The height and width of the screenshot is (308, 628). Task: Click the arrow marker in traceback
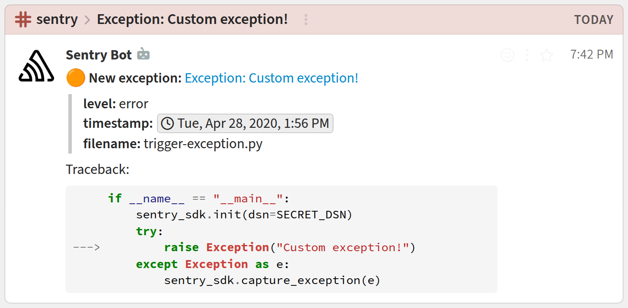(86, 247)
